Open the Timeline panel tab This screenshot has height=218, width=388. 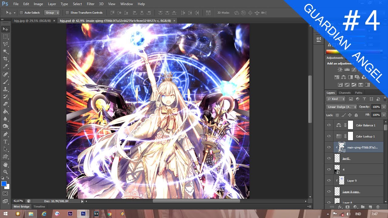click(39, 206)
